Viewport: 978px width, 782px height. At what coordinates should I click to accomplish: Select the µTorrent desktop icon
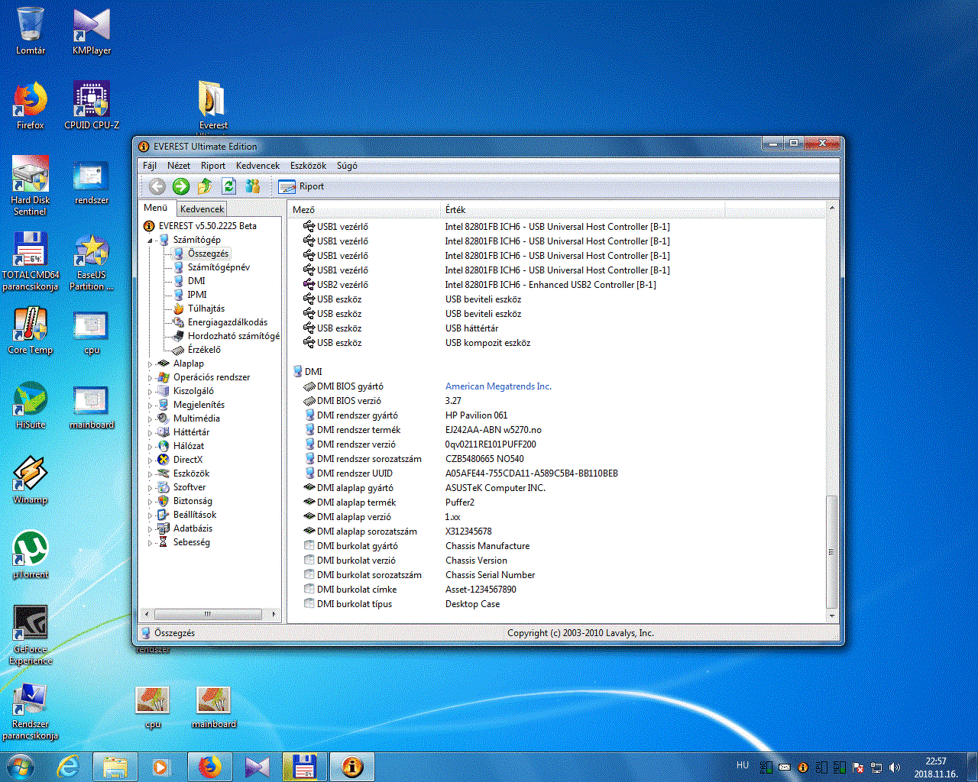(x=31, y=555)
